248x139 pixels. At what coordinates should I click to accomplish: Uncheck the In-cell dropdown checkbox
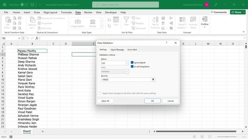[132, 66]
